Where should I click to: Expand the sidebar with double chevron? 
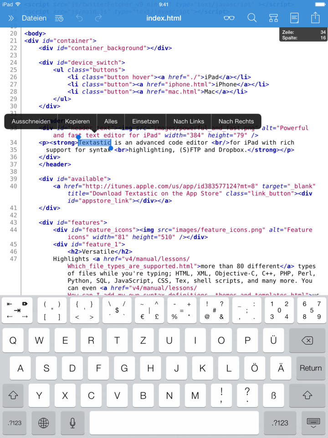pos(11,18)
